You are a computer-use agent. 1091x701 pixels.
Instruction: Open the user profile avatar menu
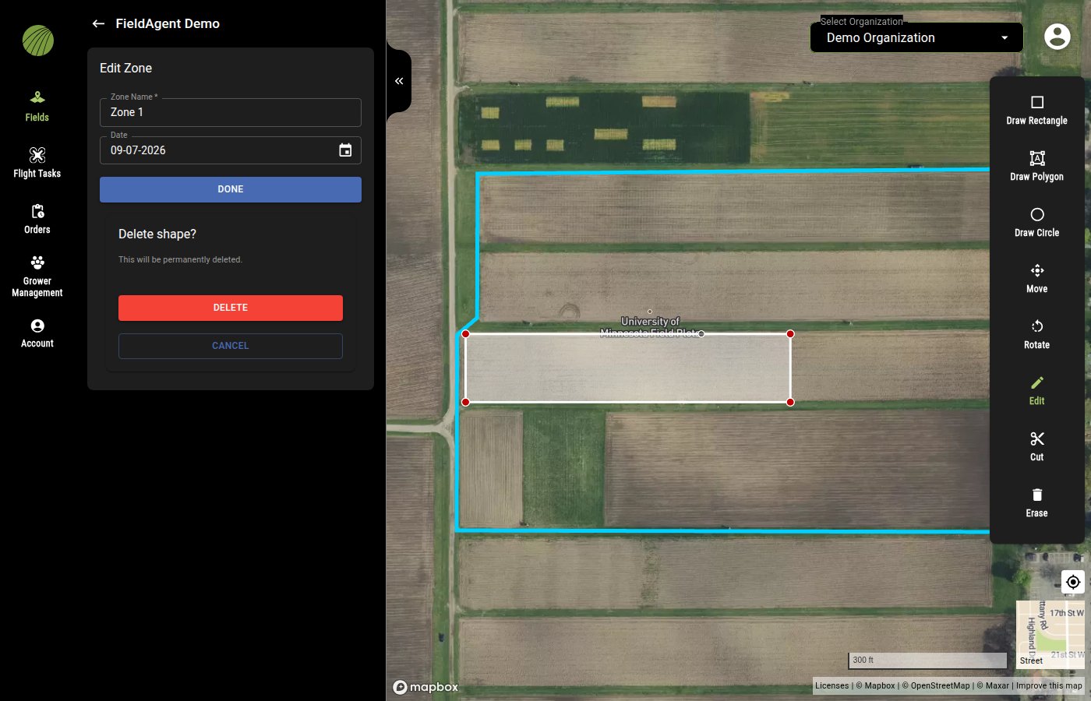click(x=1057, y=36)
